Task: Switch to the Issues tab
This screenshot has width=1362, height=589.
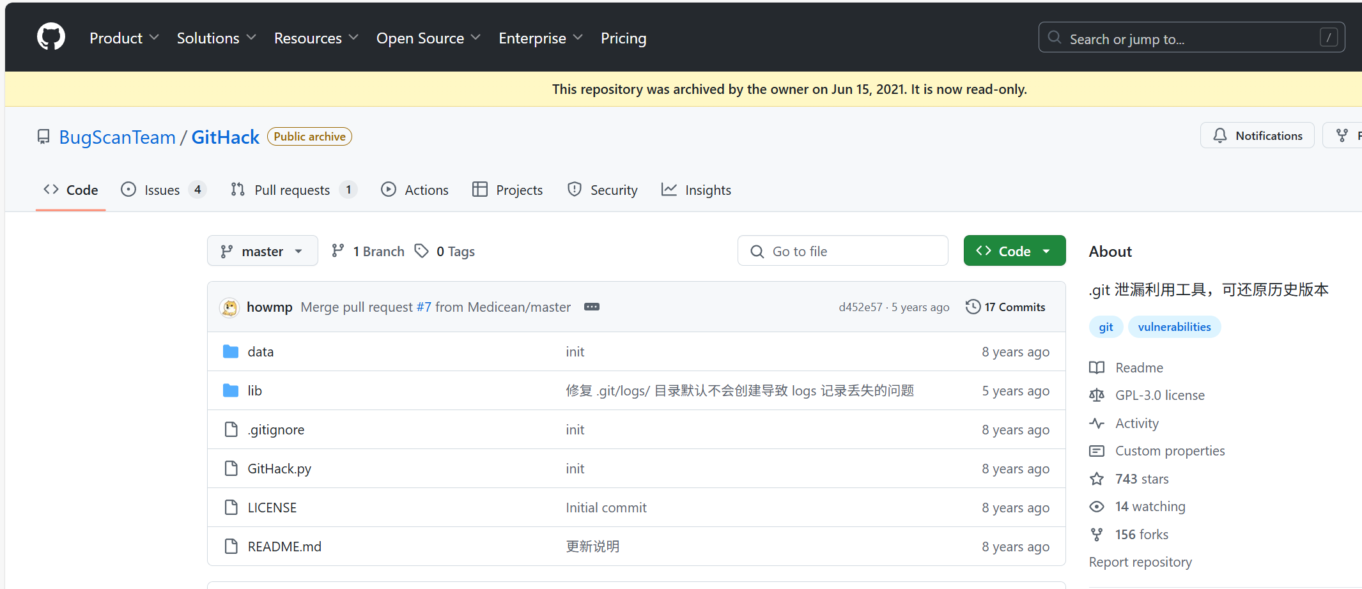Action: pyautogui.click(x=163, y=190)
